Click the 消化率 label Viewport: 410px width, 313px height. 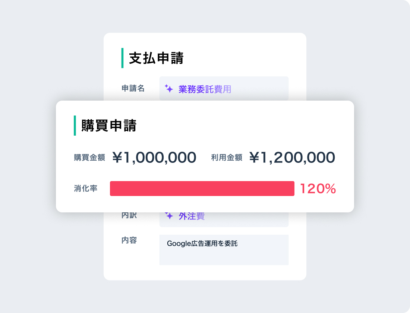(x=86, y=189)
